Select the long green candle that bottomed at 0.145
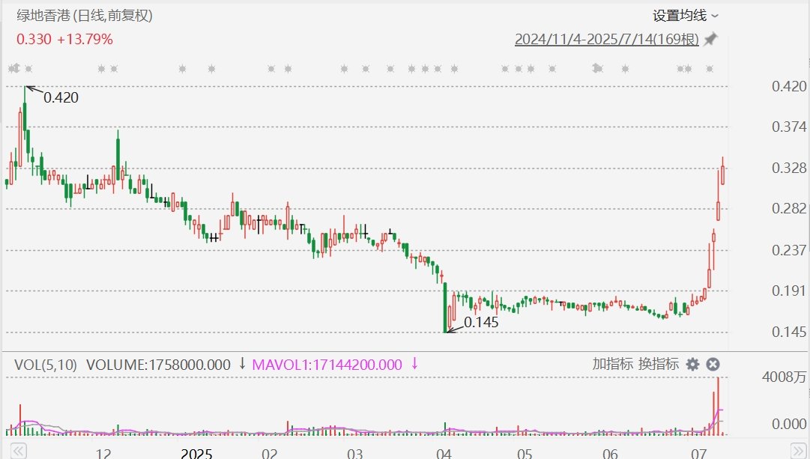 click(445, 307)
